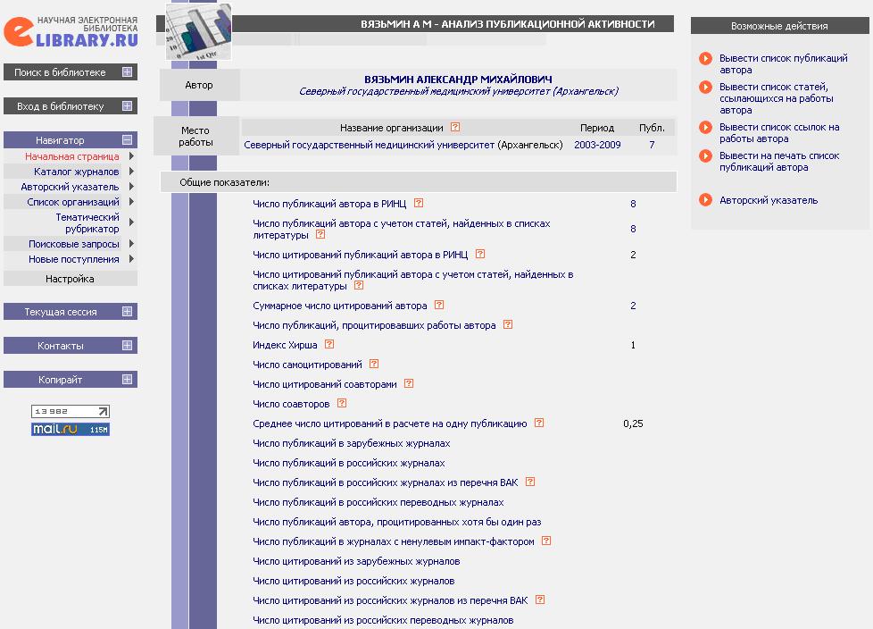Expand the Текущая сессия panel
This screenshot has height=629, width=873.
pyautogui.click(x=127, y=312)
